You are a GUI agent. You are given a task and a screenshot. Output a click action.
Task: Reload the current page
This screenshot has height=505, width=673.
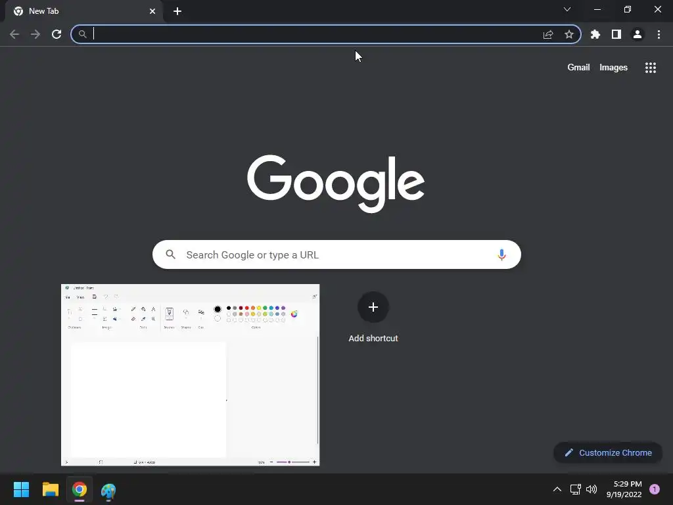tap(57, 34)
